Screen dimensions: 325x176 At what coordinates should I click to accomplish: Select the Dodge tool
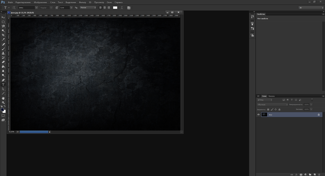pos(3,75)
